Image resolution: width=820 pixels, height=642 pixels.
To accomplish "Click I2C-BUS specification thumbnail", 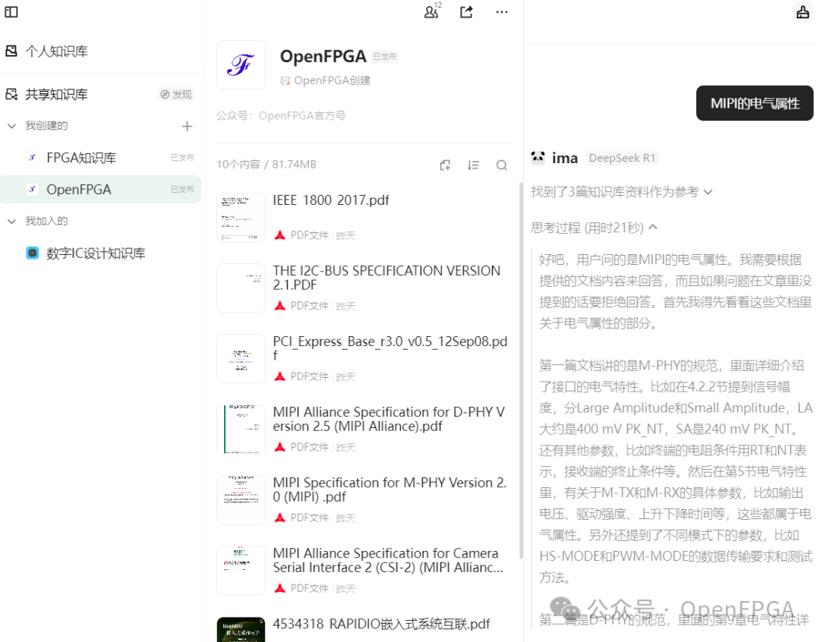I will pos(241,288).
